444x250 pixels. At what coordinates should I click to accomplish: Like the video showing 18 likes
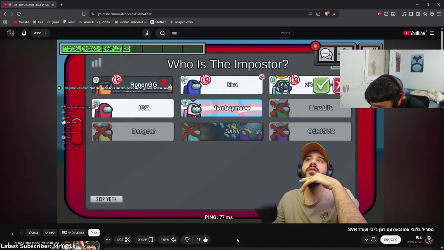(x=202, y=240)
